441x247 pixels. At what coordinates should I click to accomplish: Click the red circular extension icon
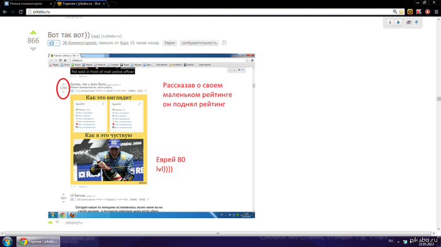pos(428,12)
